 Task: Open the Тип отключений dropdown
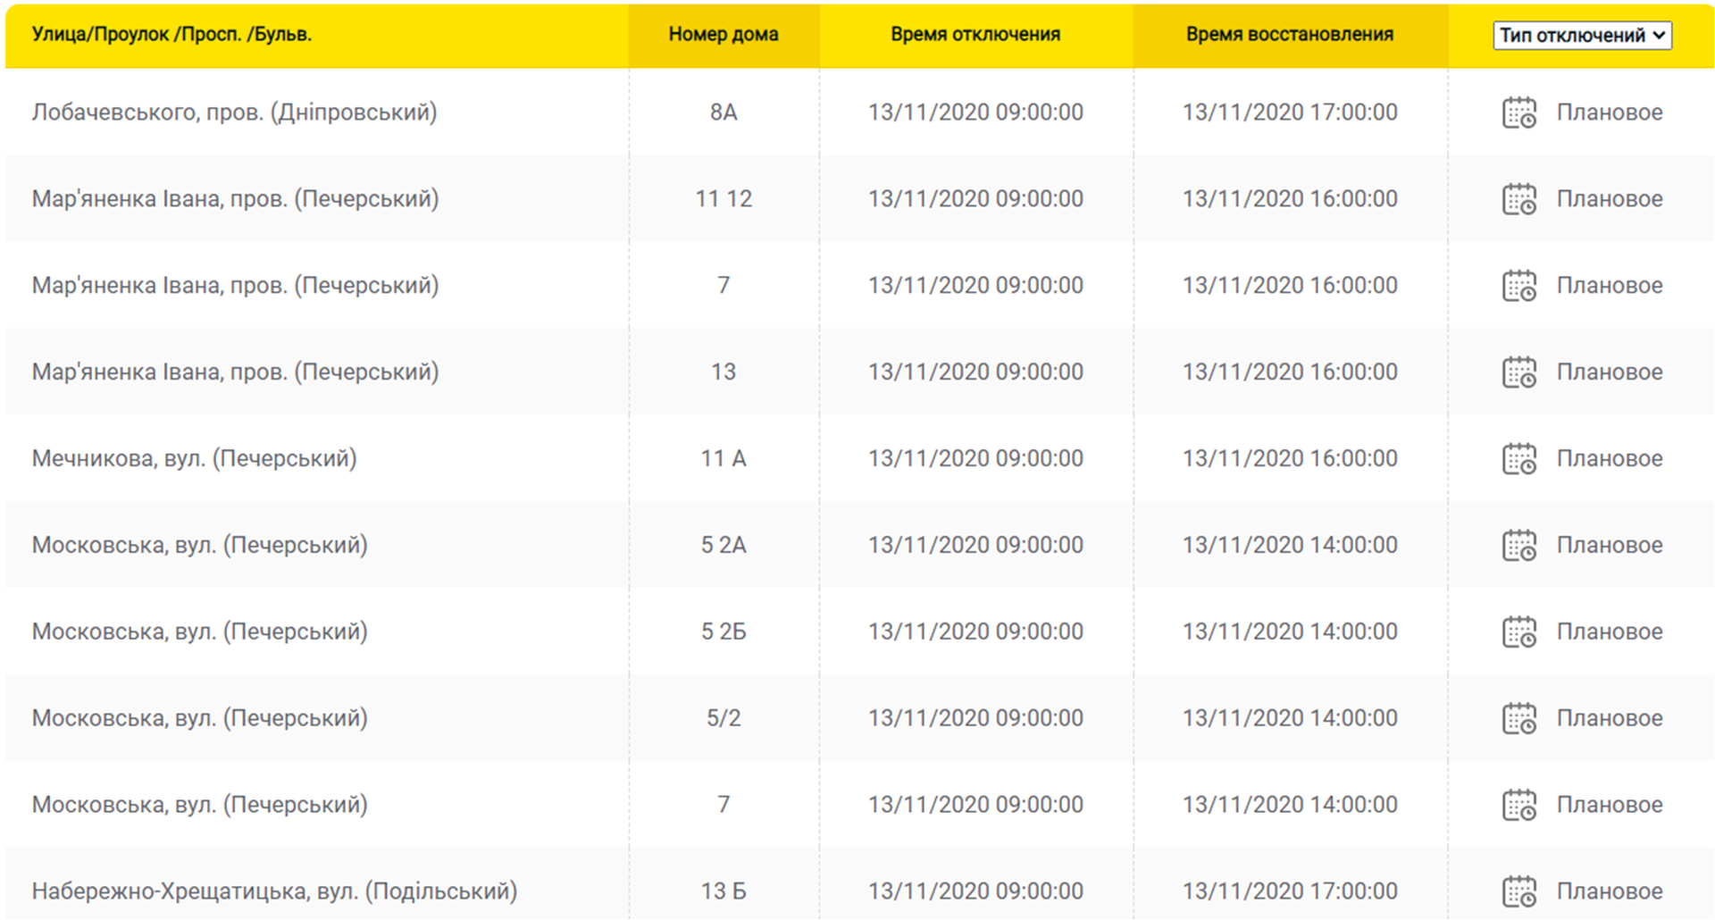[1582, 36]
